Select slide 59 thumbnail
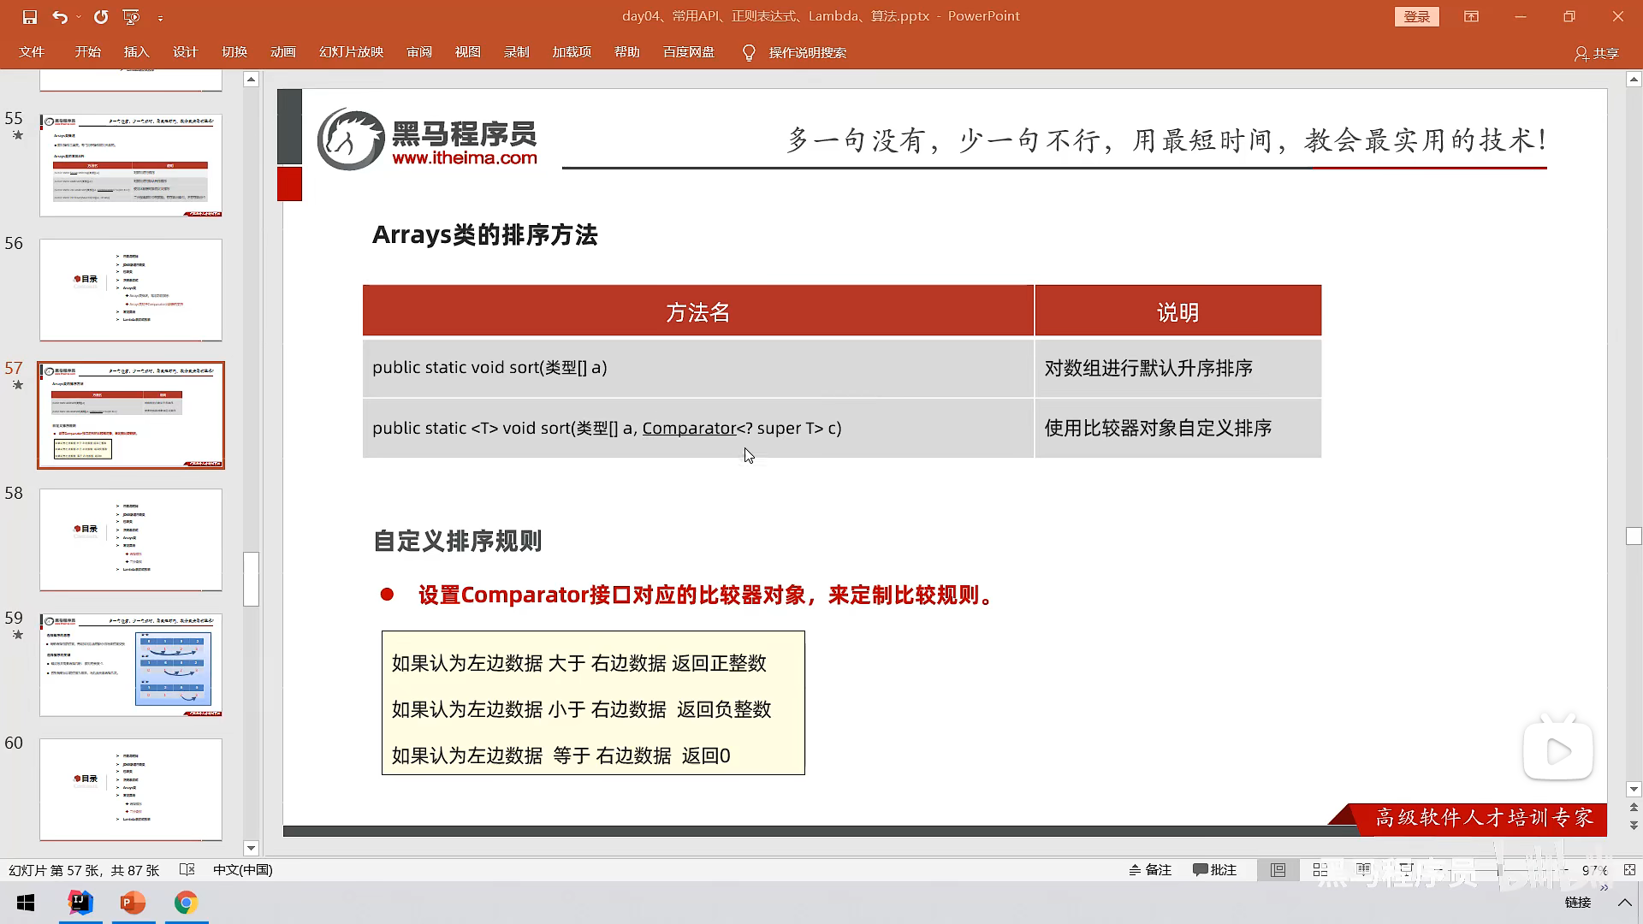1643x924 pixels. coord(131,665)
